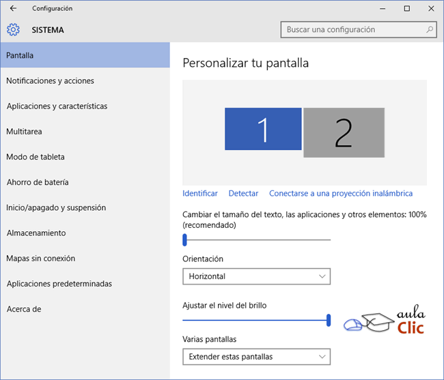Click the Identificar link

[x=200, y=193]
